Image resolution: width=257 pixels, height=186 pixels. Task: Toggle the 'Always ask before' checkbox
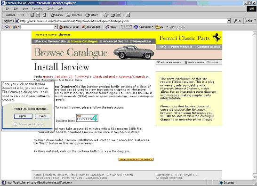(16, 124)
